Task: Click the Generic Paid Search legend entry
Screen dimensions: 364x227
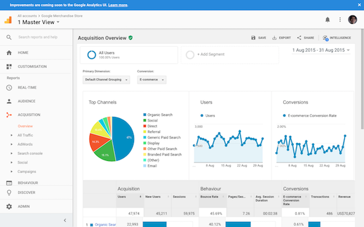Action: 162,138
